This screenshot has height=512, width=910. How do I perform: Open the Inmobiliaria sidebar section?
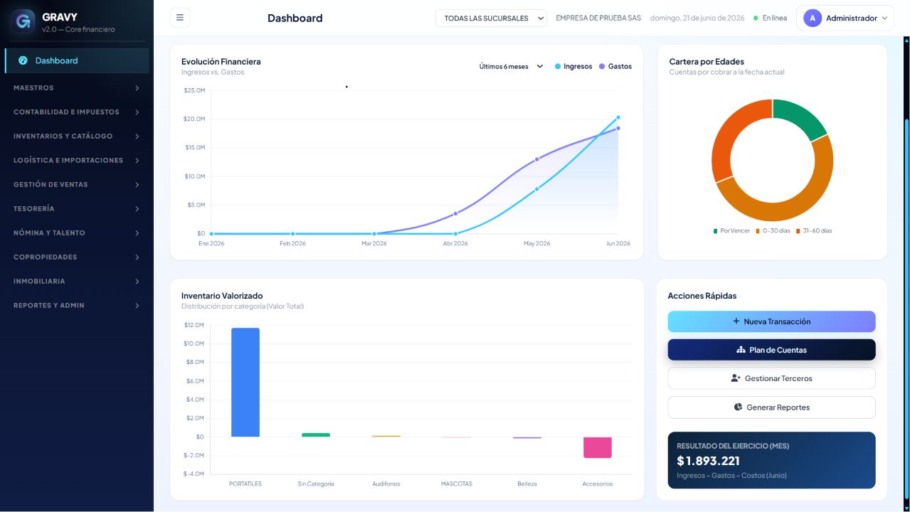(x=77, y=281)
